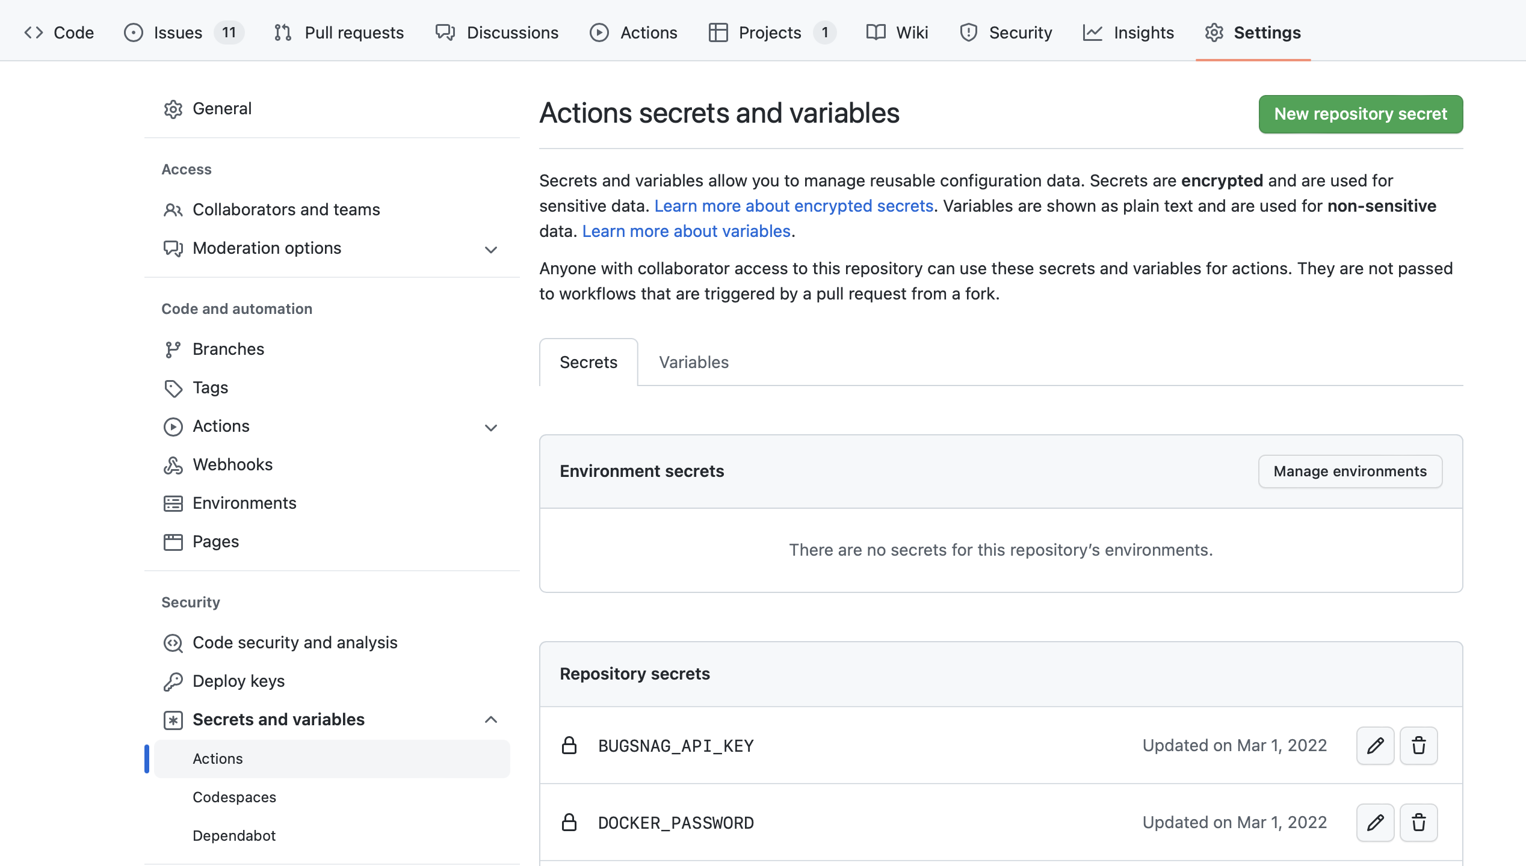Viewport: 1526px width, 866px height.
Task: Click the Tags icon in sidebar
Action: (x=173, y=388)
